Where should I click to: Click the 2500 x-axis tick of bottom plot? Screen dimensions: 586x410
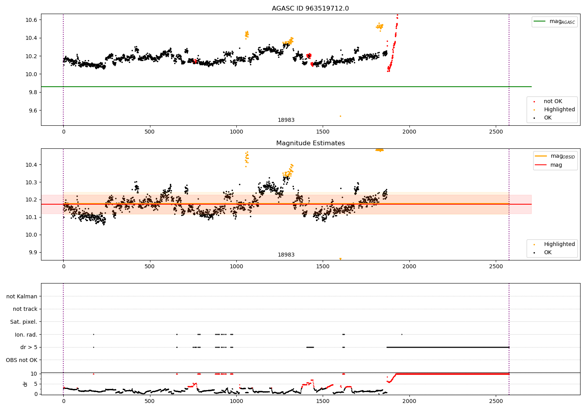click(496, 401)
